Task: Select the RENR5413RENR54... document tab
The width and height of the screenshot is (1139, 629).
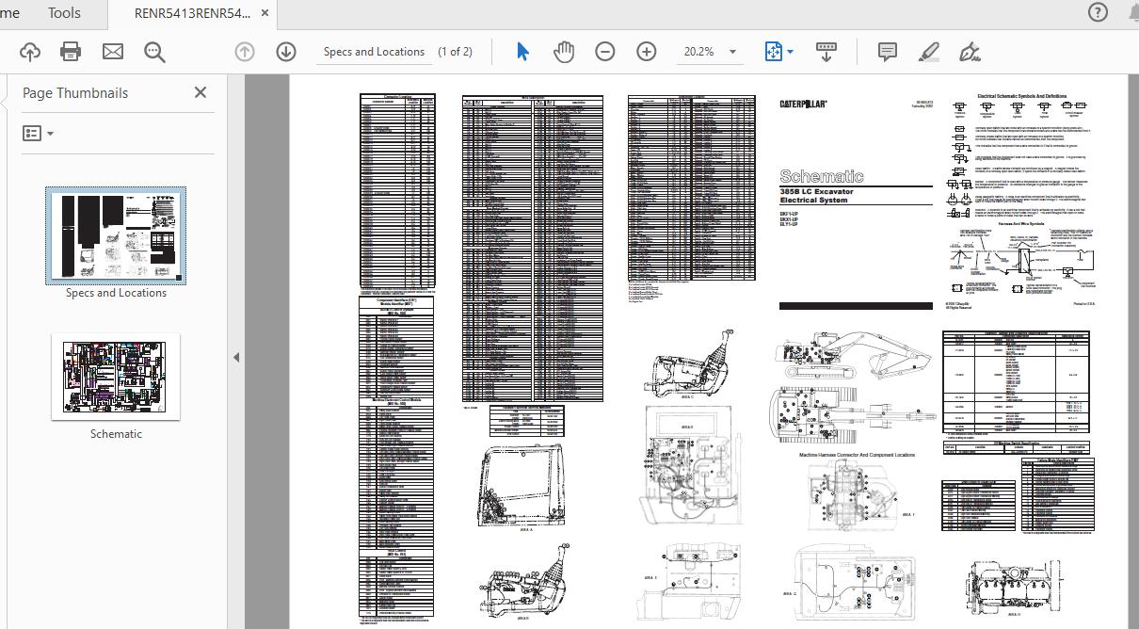Action: (192, 13)
